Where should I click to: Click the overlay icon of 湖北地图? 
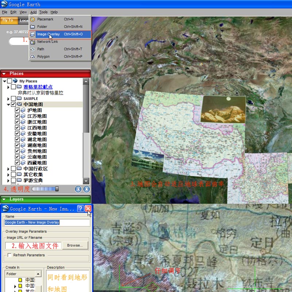(23, 139)
